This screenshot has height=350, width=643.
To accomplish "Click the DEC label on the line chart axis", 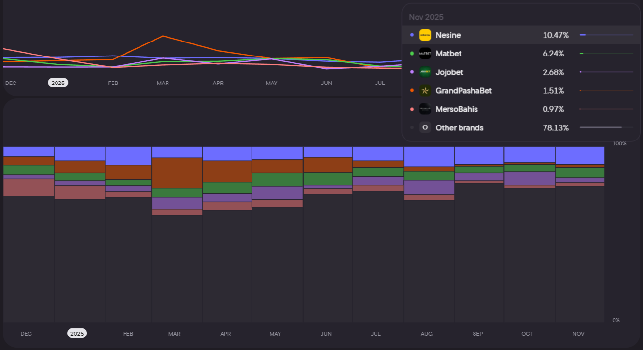I will [11, 83].
